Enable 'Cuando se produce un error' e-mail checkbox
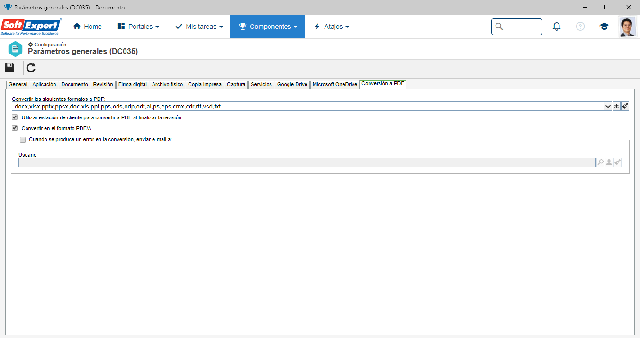The width and height of the screenshot is (640, 341). [23, 140]
